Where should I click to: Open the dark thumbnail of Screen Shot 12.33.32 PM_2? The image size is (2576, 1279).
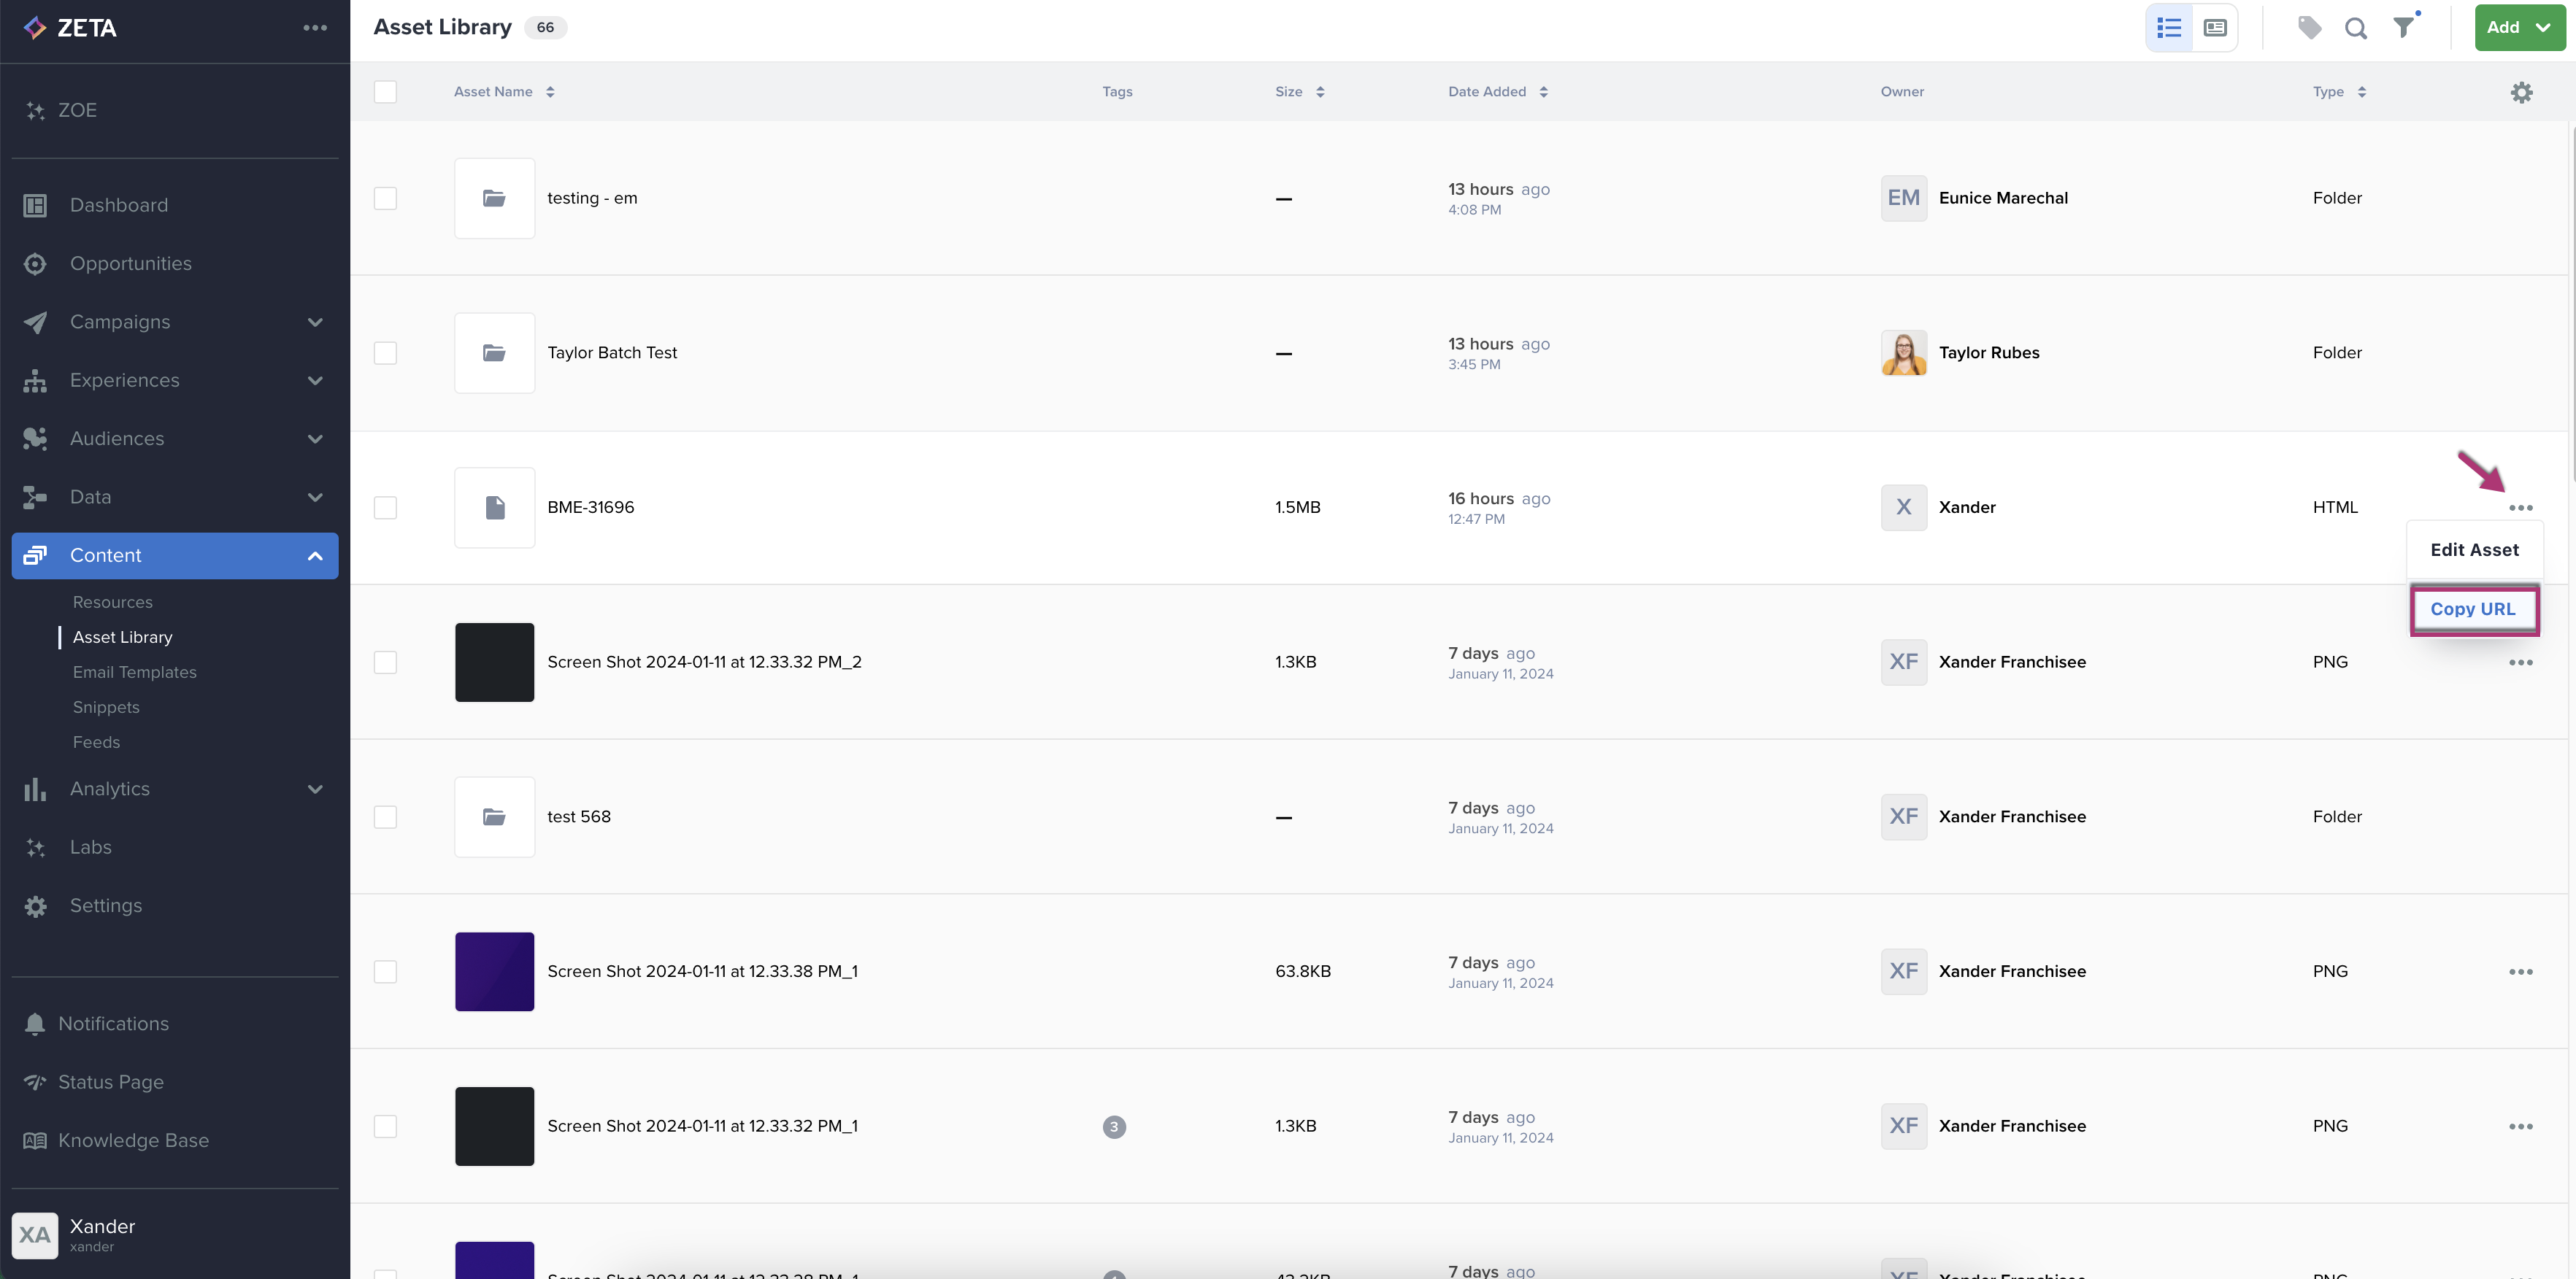(494, 662)
